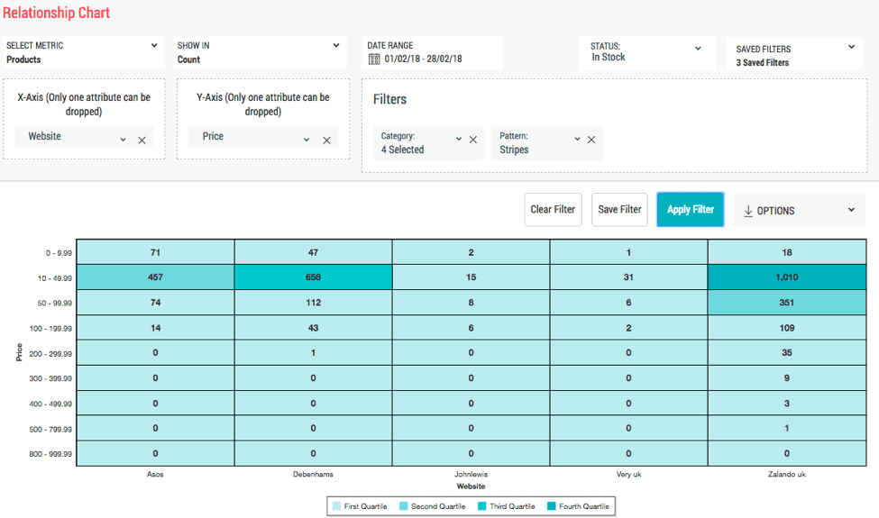The width and height of the screenshot is (879, 518).
Task: Open the Options menu
Action: [x=799, y=211]
